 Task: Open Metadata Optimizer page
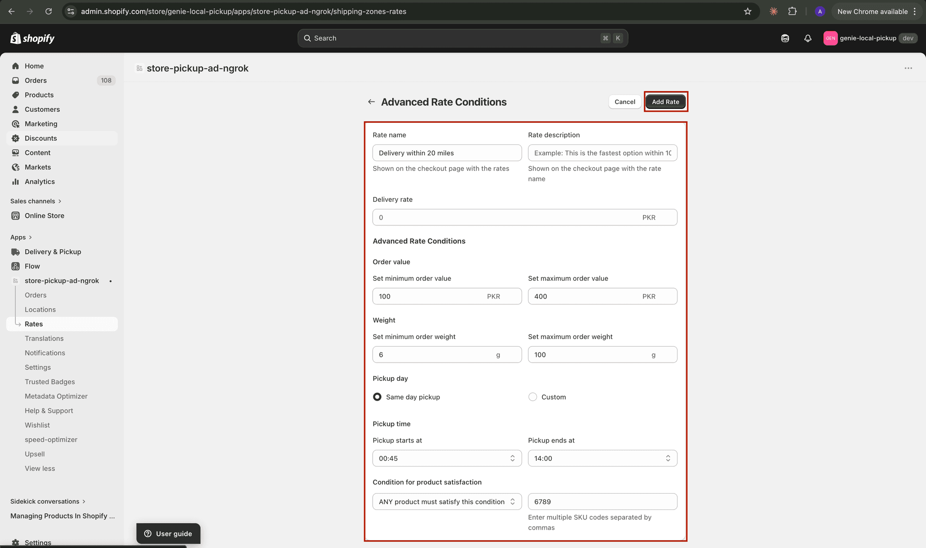click(56, 396)
